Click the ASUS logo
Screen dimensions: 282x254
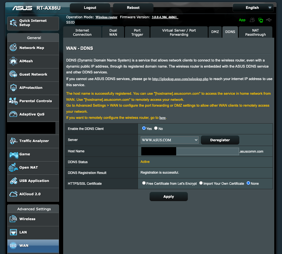[x=22, y=8]
